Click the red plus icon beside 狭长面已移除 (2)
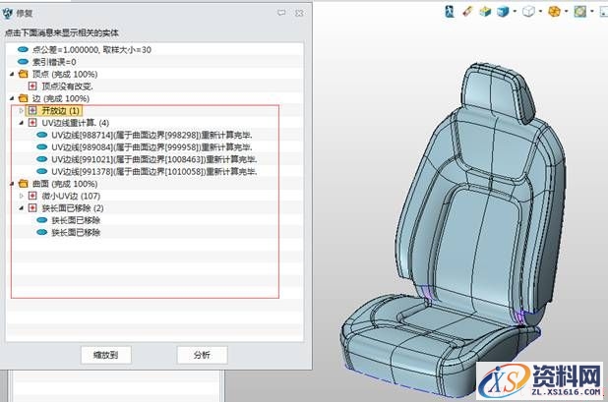Viewport: 608px width, 402px height. 32,208
